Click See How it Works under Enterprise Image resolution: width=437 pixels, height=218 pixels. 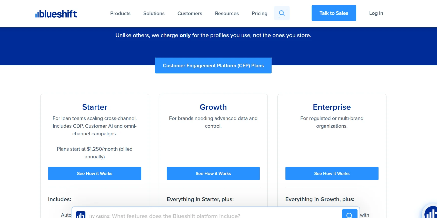tap(332, 173)
